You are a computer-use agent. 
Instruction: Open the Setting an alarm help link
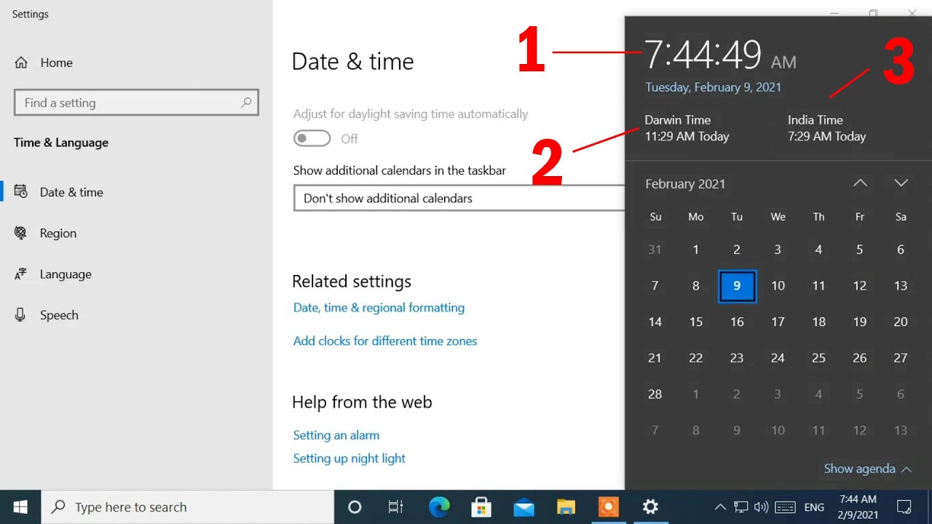tap(336, 435)
